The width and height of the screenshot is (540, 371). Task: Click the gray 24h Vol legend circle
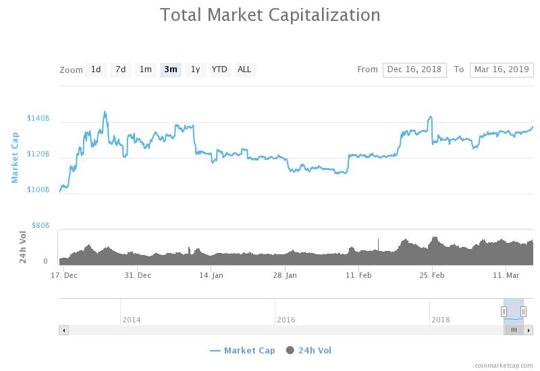(x=290, y=350)
